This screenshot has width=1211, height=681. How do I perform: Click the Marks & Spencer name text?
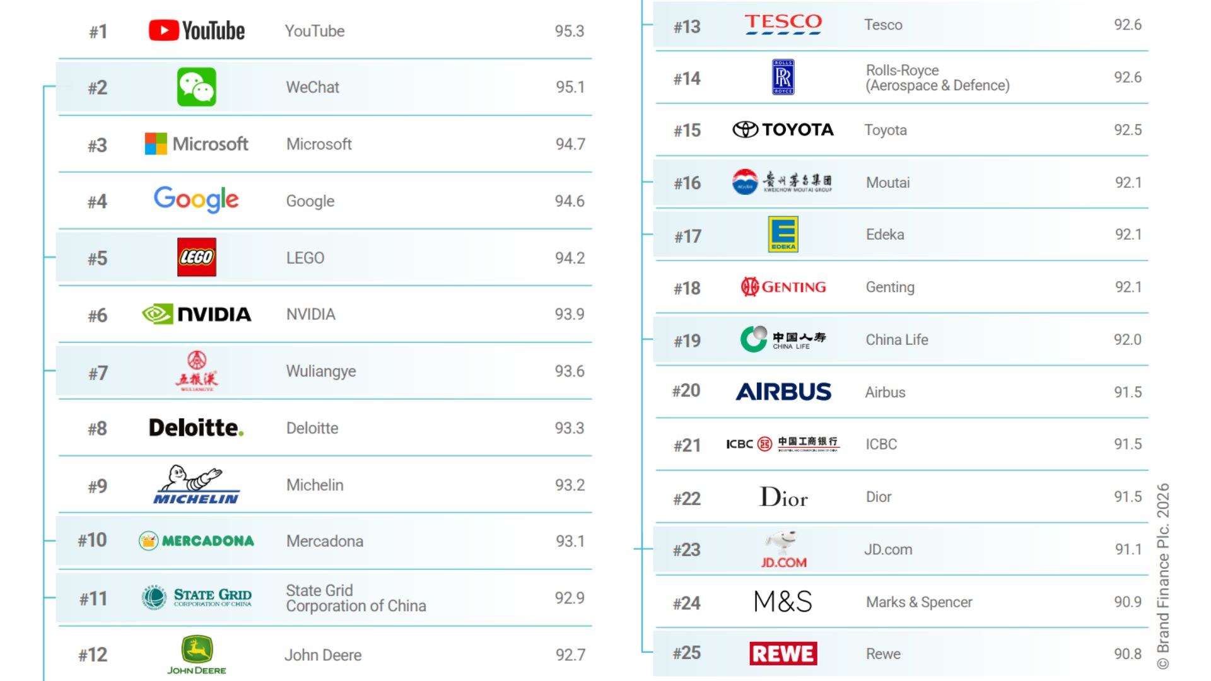pos(919,602)
